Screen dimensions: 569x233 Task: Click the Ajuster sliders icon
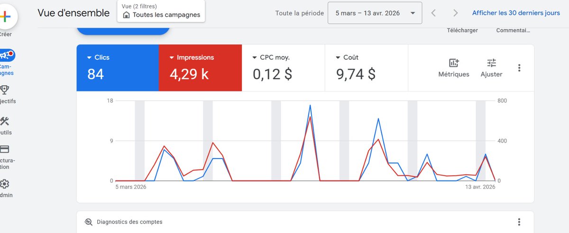pyautogui.click(x=491, y=63)
